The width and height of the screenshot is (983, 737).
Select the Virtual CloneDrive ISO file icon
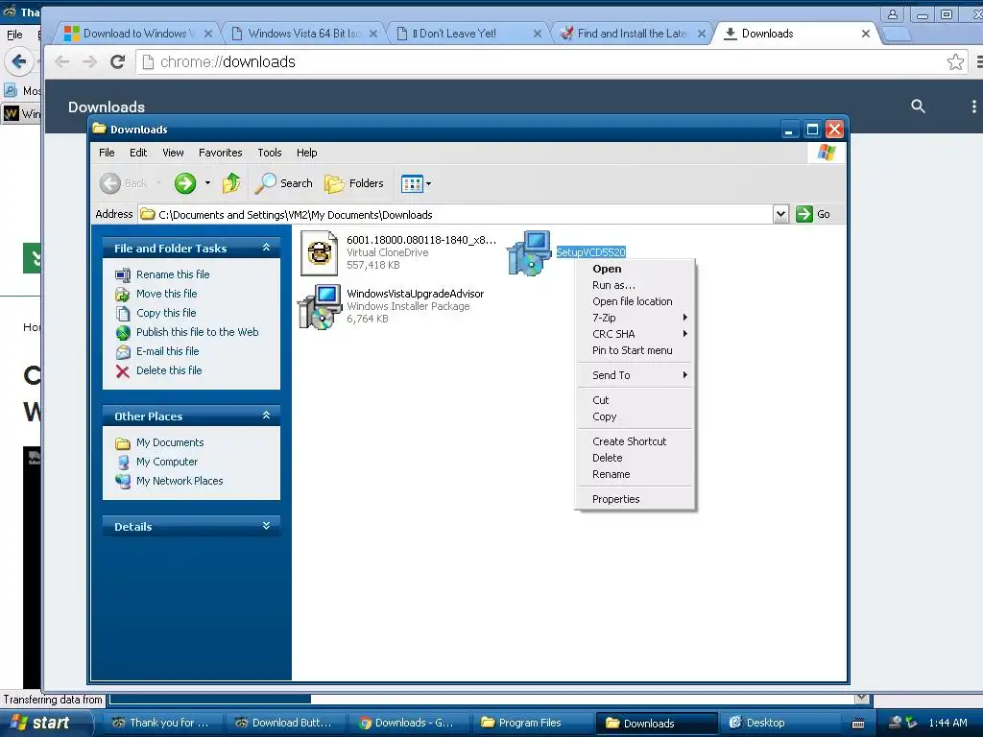coord(319,253)
